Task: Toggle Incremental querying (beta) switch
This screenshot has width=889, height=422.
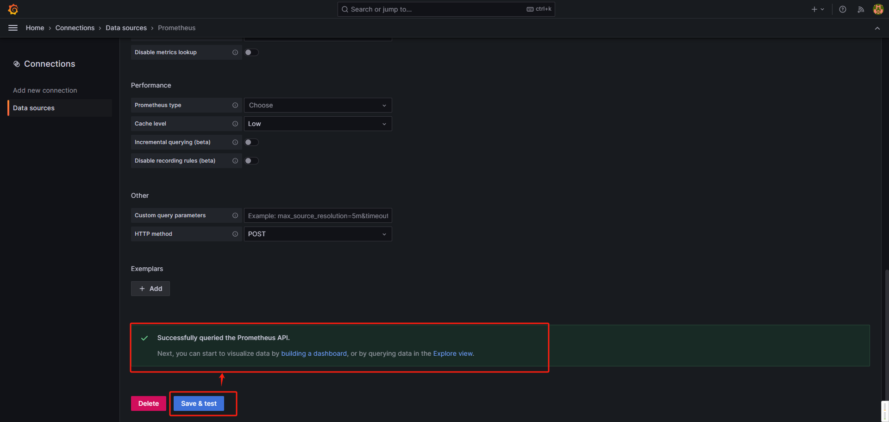Action: pos(251,142)
